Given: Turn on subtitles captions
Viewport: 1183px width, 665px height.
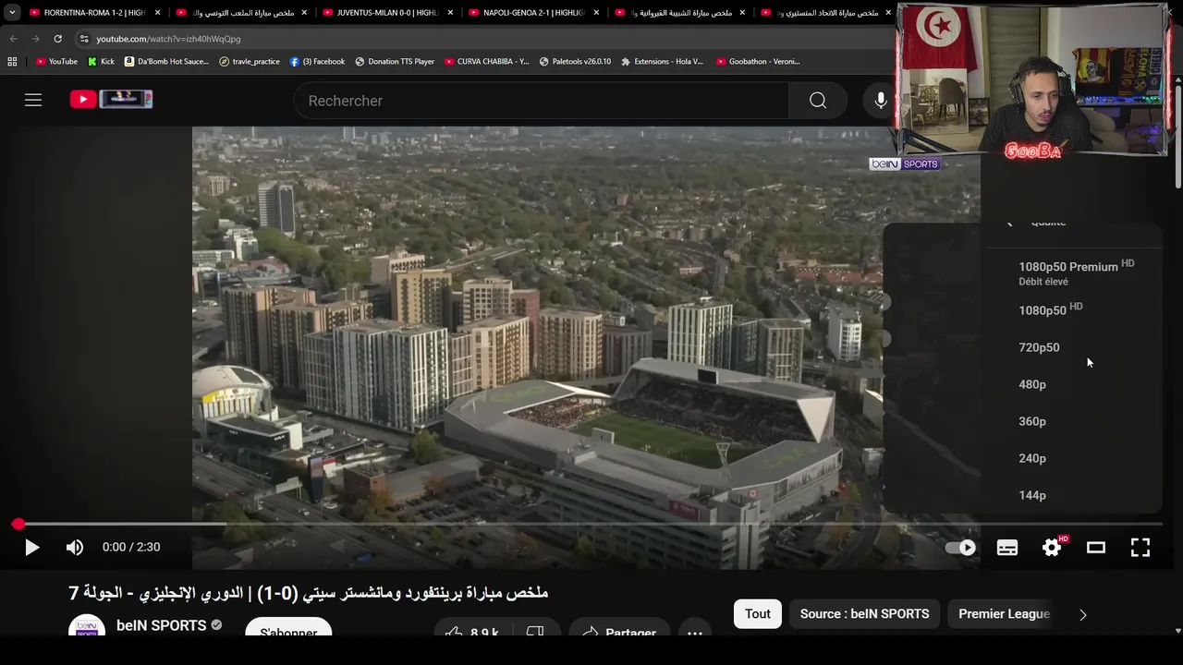Looking at the screenshot, I should [x=1007, y=548].
